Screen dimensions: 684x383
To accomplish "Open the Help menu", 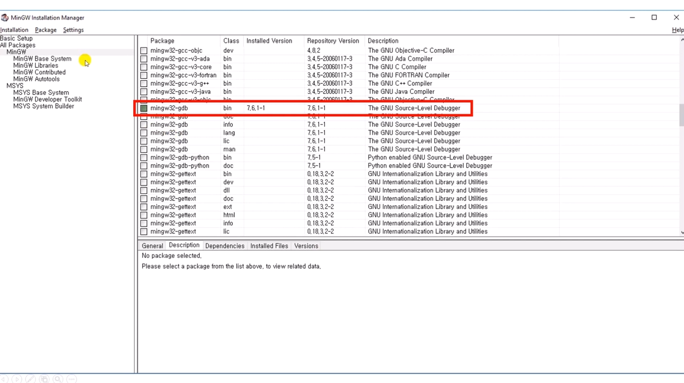I will tap(678, 30).
